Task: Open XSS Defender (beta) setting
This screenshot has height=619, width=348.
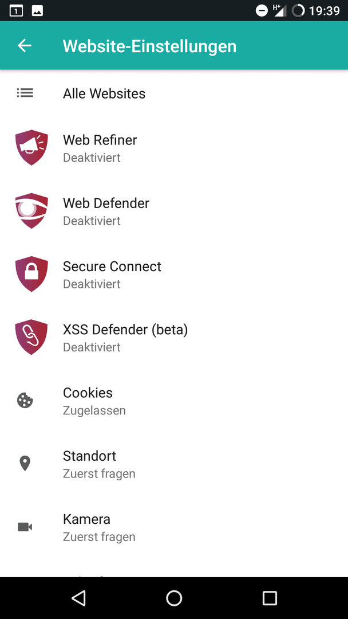Action: [x=174, y=337]
